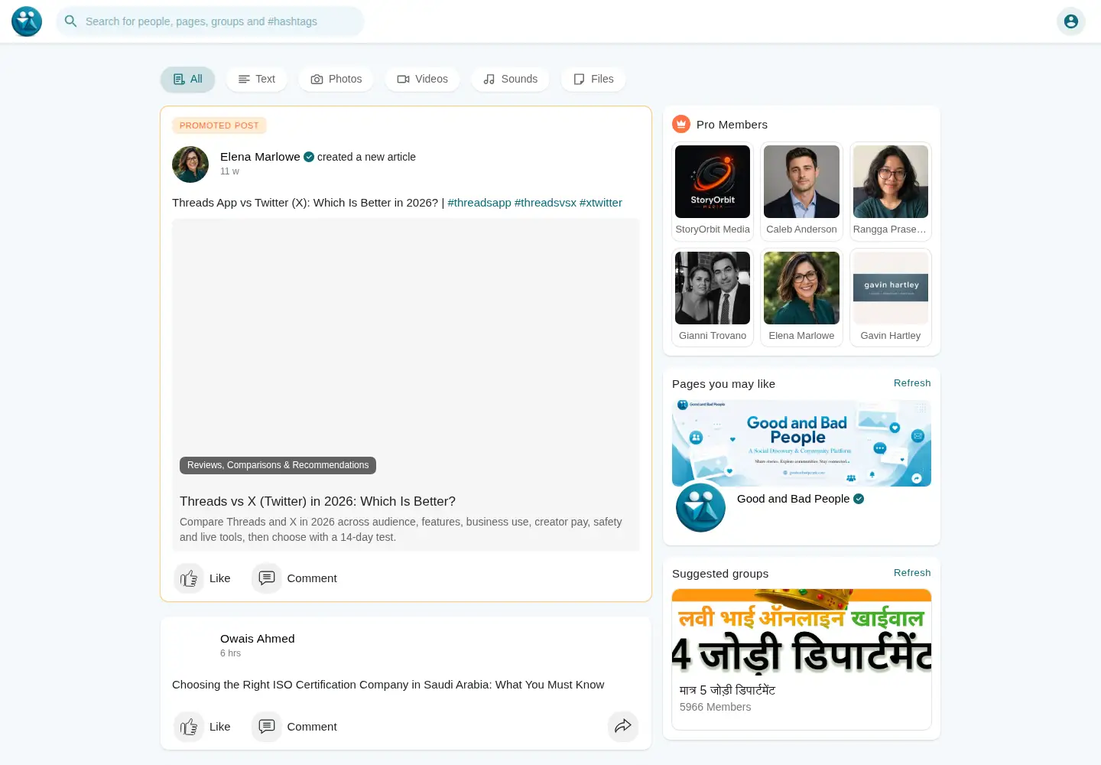This screenshot has width=1101, height=765.
Task: Share Owais Ahmed's post
Action: (623, 727)
